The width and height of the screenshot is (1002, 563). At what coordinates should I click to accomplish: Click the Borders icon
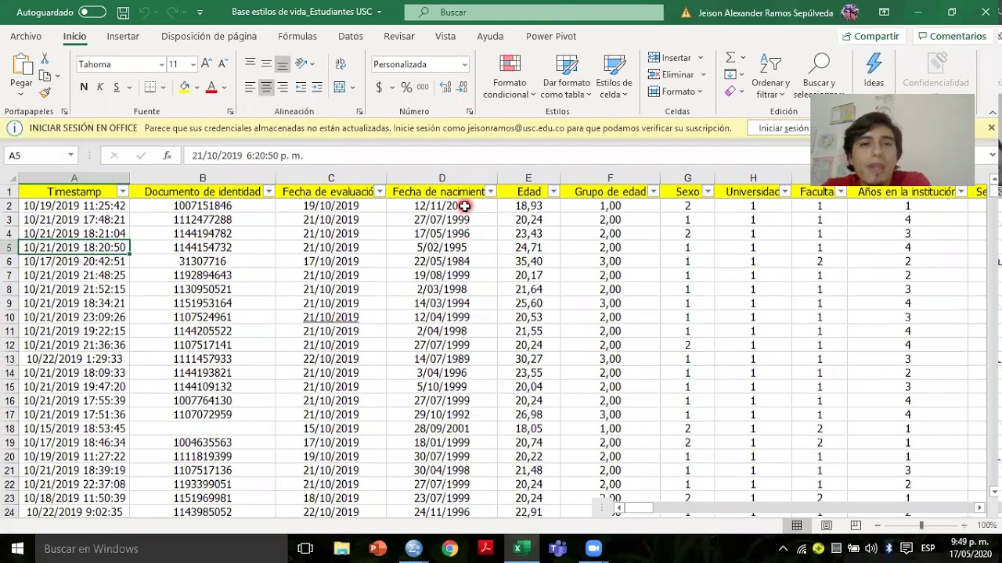pos(150,87)
